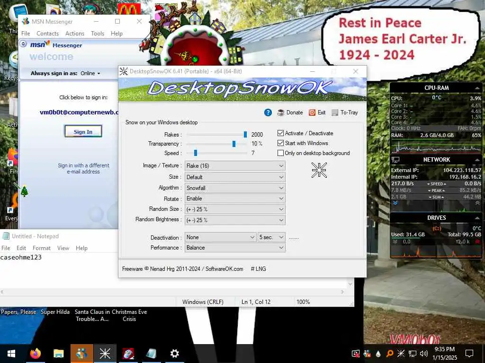Viewport: 485px width, 363px height.
Task: Open Settings gear on the taskbar
Action: 174,354
